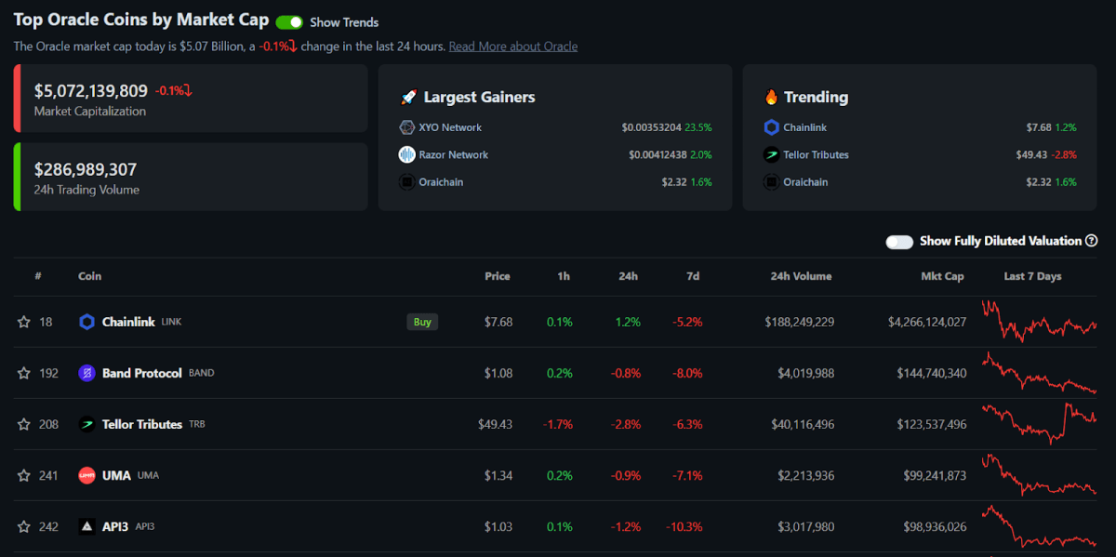Sort by the 24h Volume column
The width and height of the screenshot is (1116, 557).
click(x=802, y=276)
